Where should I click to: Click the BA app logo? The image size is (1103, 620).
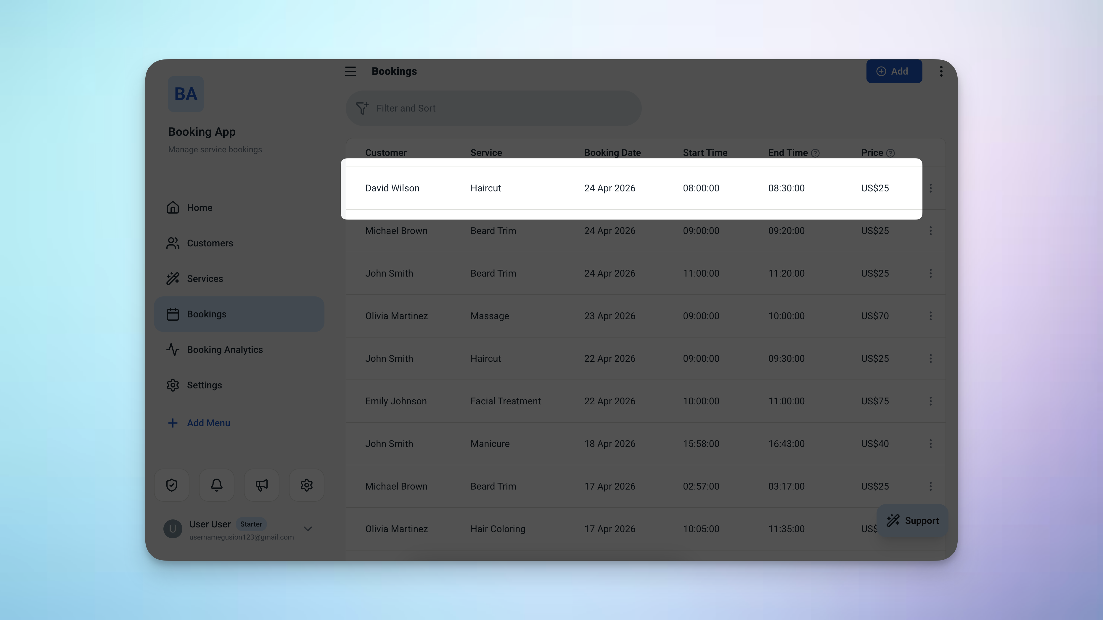(x=185, y=94)
